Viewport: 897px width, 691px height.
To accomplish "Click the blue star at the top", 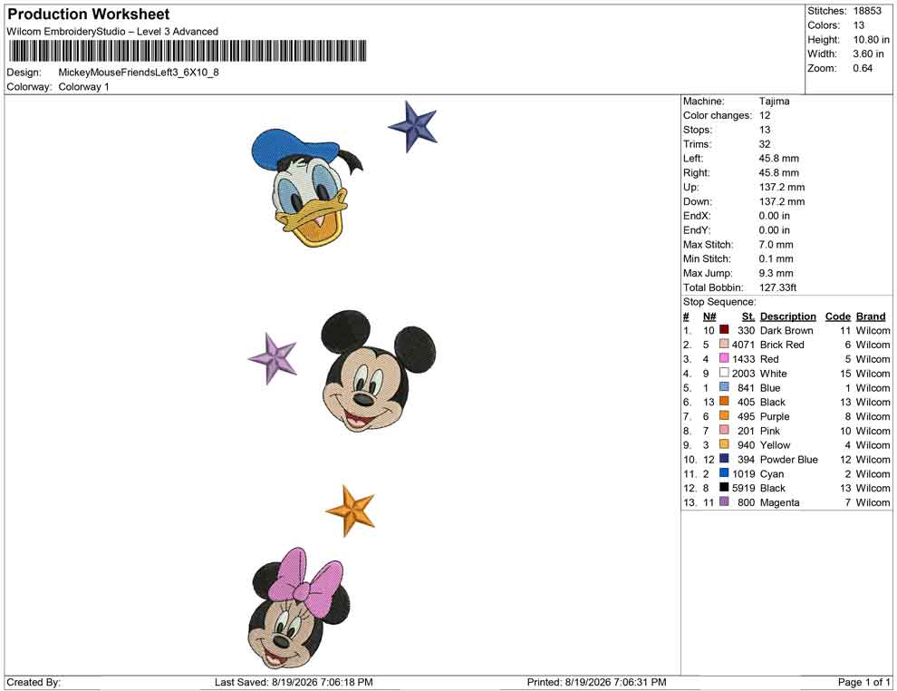I will pyautogui.click(x=412, y=127).
